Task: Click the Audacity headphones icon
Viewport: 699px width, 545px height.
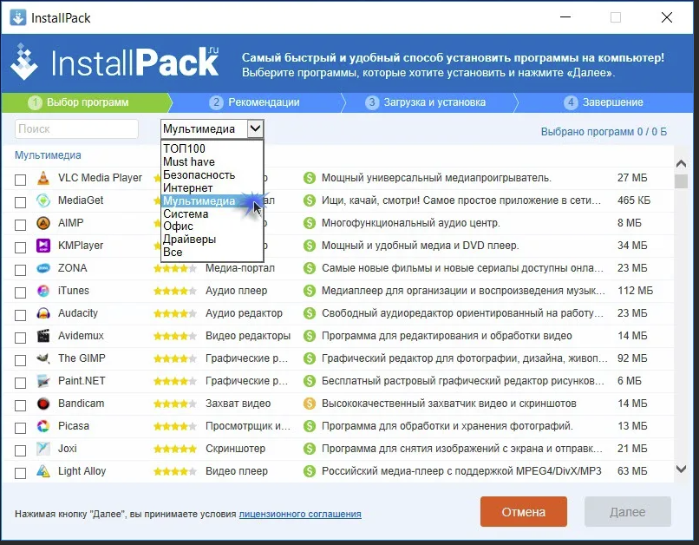Action: 43,313
